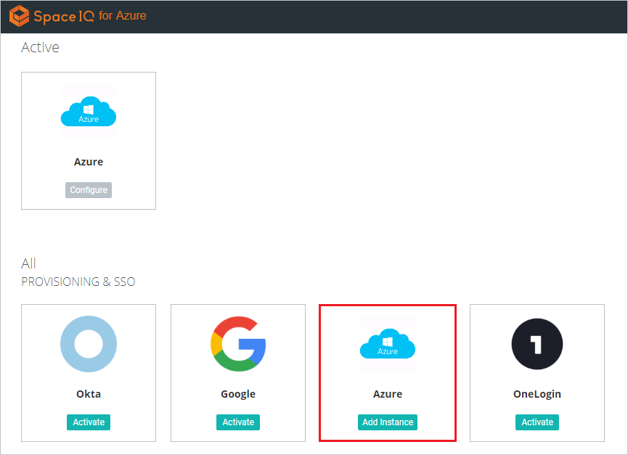Click the Okta card label

point(88,393)
